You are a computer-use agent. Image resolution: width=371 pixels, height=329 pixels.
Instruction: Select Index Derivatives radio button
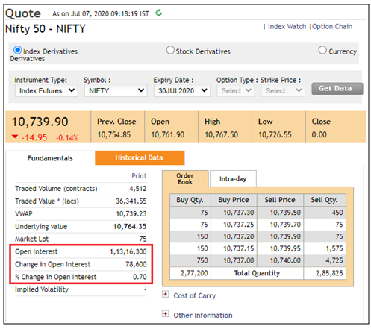tap(18, 50)
